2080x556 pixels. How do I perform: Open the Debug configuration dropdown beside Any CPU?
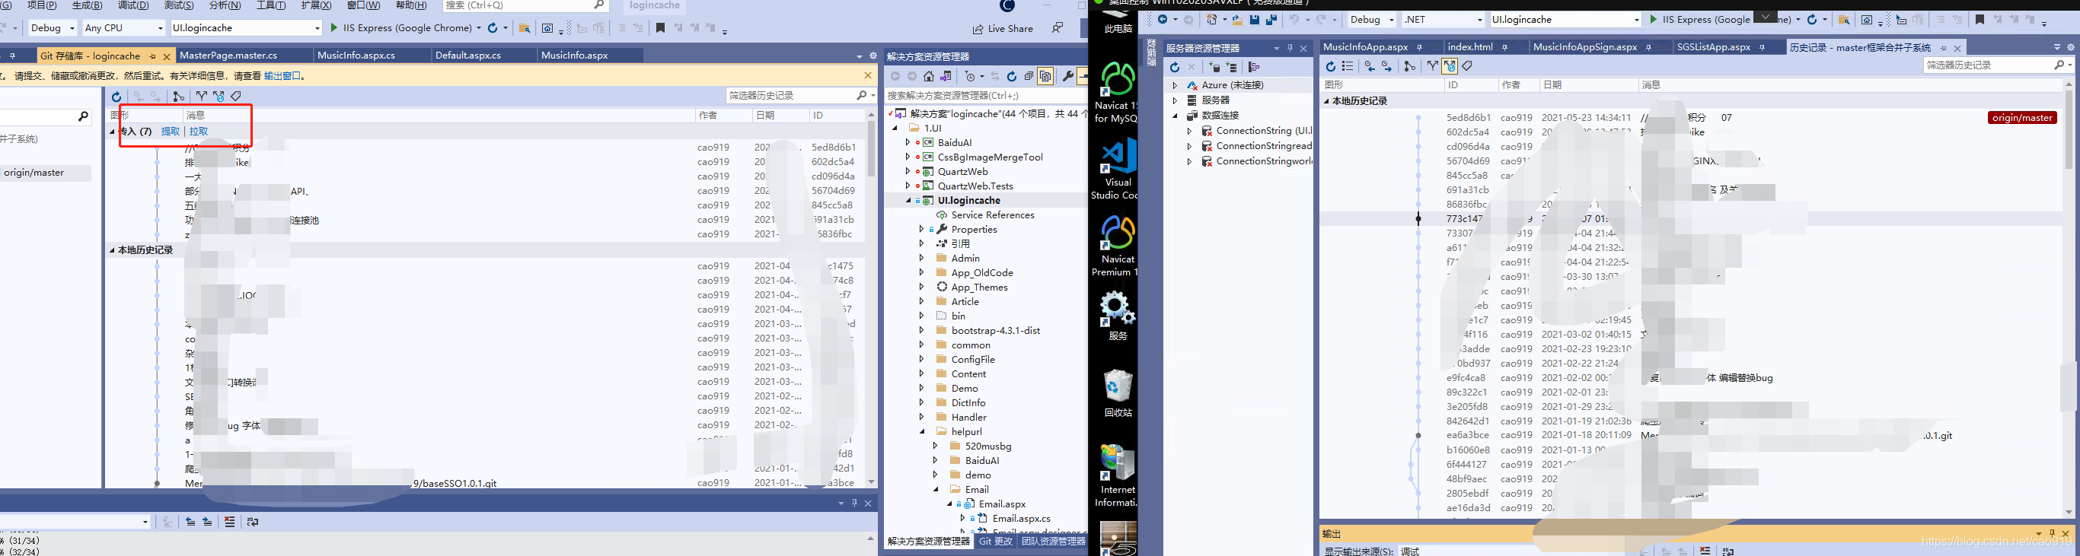coord(52,27)
